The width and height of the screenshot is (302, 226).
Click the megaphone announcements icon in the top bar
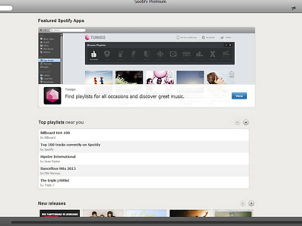click(293, 8)
